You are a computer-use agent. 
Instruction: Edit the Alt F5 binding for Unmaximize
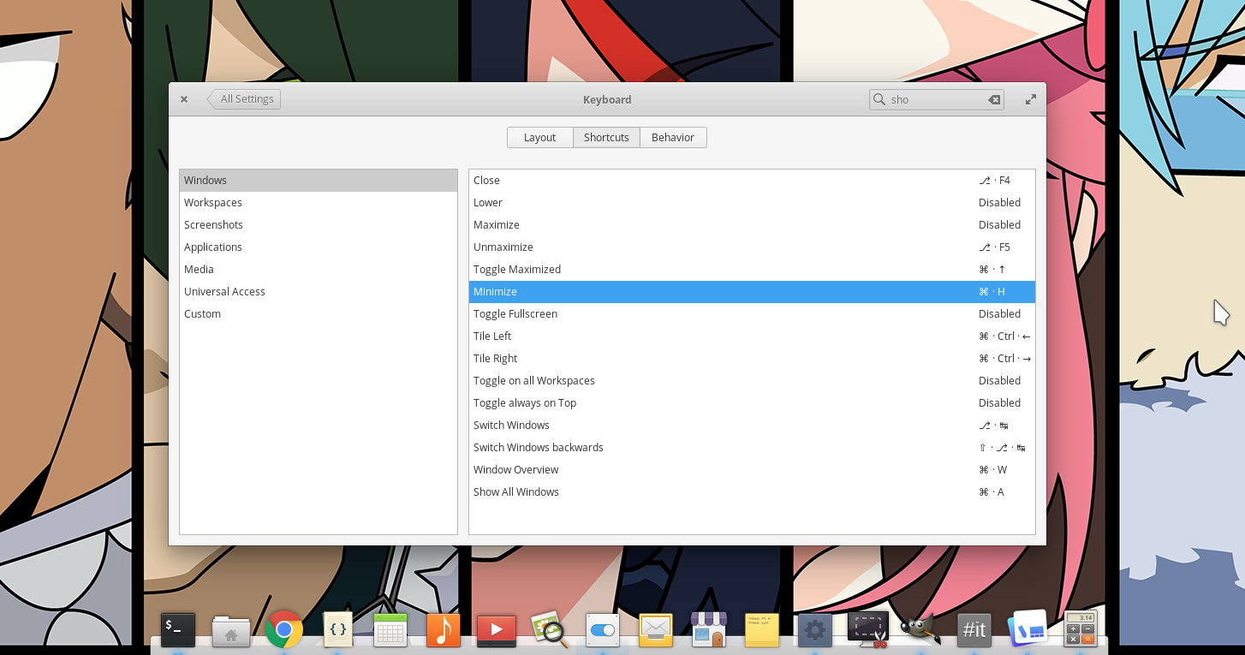[x=994, y=247]
